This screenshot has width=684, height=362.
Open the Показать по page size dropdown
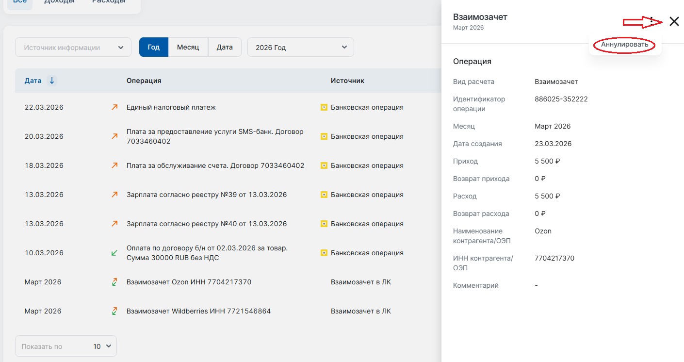(x=66, y=346)
